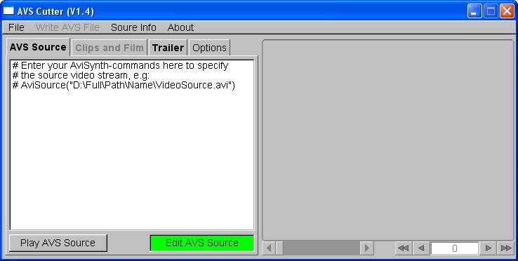Switch to the Trailer tab
The width and height of the screenshot is (518, 261).
pos(168,48)
